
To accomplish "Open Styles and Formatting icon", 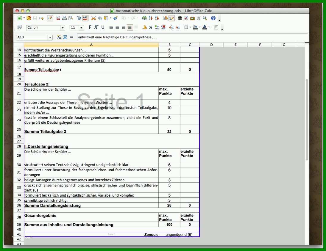I will [x=20, y=27].
